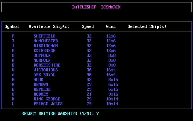Click symbol A for Ark Royal
Screen dimensions: 193x121
click(13, 75)
